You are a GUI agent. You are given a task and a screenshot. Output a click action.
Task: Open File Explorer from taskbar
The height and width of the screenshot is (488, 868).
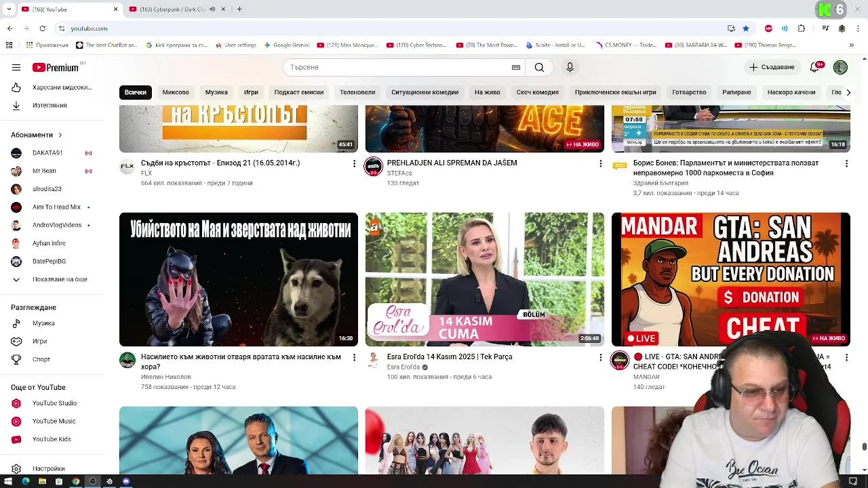42,481
